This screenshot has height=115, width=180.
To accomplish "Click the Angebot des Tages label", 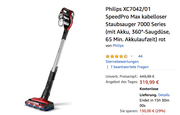I will 122,82.
